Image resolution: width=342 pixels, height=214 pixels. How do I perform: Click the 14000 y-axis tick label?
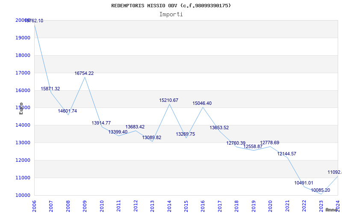pyautogui.click(x=23, y=125)
